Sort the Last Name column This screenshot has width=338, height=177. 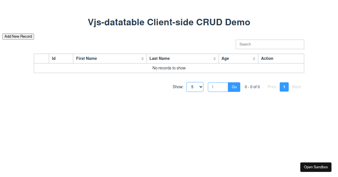215,58
